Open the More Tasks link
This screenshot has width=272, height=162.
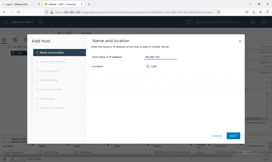34,159
